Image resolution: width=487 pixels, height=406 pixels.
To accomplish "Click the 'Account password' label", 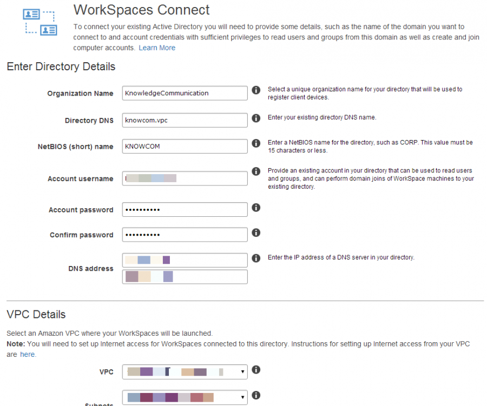I will [81, 210].
